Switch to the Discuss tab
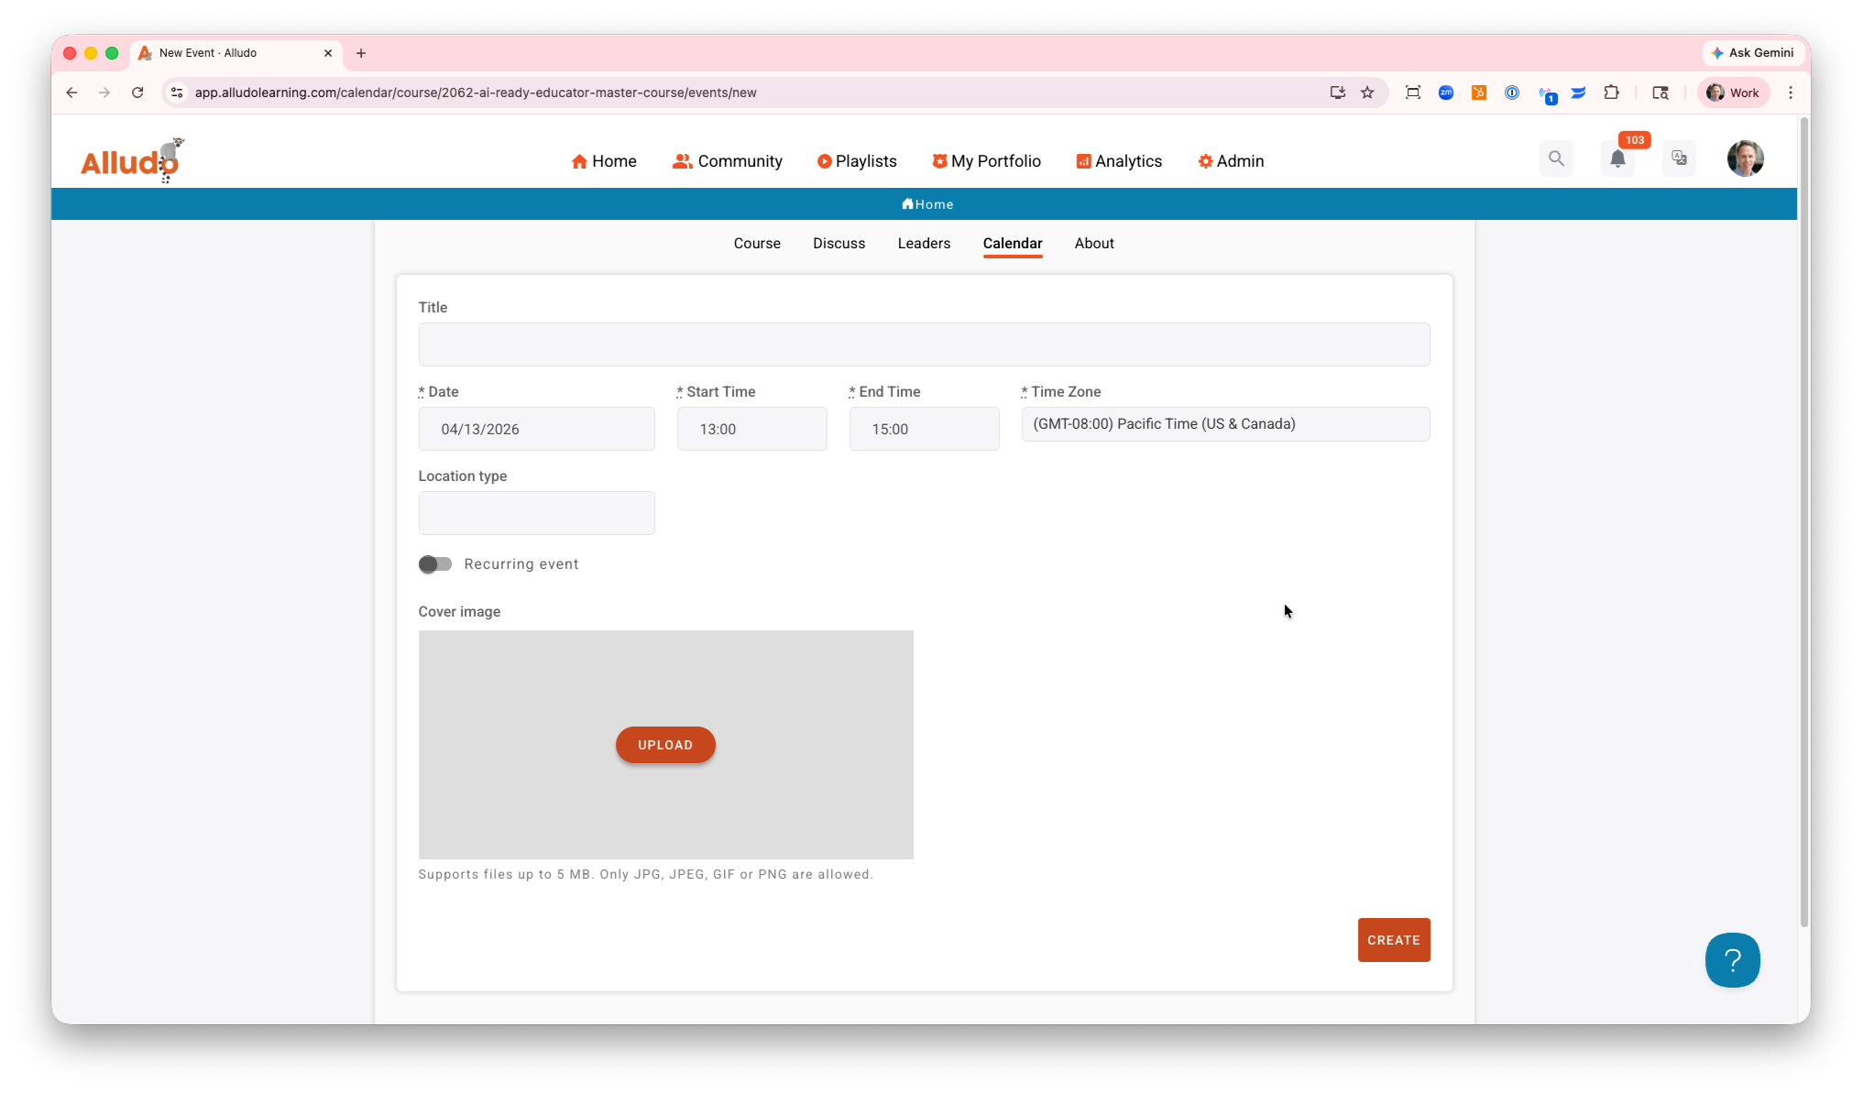 838,244
